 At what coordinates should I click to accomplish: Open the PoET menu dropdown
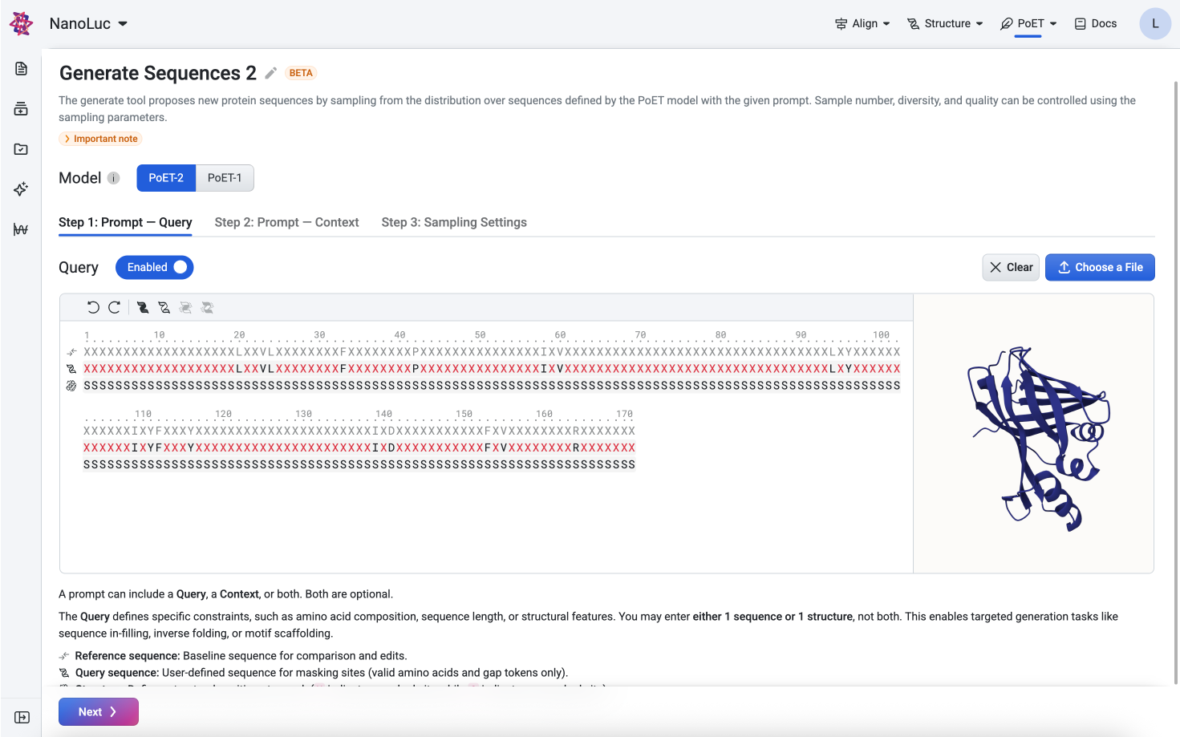point(1028,23)
